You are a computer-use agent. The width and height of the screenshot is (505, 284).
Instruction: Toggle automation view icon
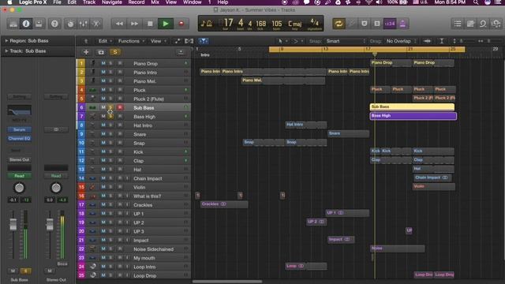click(x=178, y=41)
